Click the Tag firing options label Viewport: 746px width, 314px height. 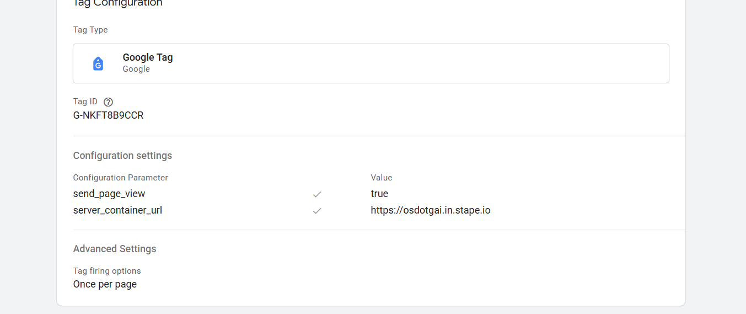pos(107,271)
